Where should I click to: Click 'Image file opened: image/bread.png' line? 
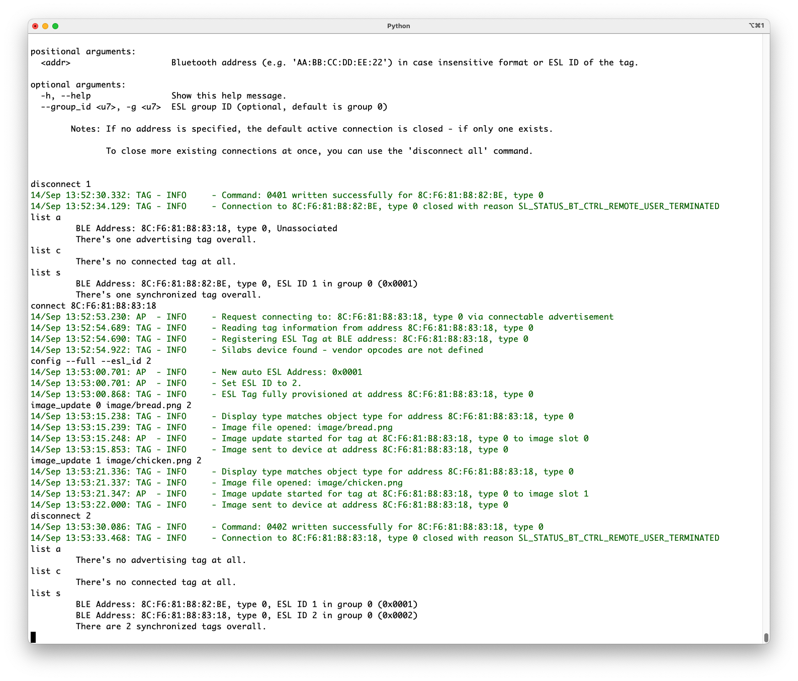pyautogui.click(x=212, y=427)
